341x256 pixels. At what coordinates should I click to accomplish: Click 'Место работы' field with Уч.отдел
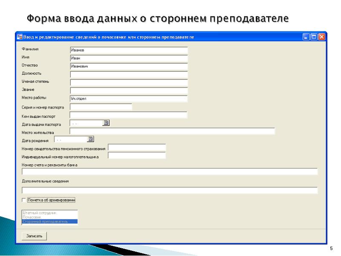(129, 99)
